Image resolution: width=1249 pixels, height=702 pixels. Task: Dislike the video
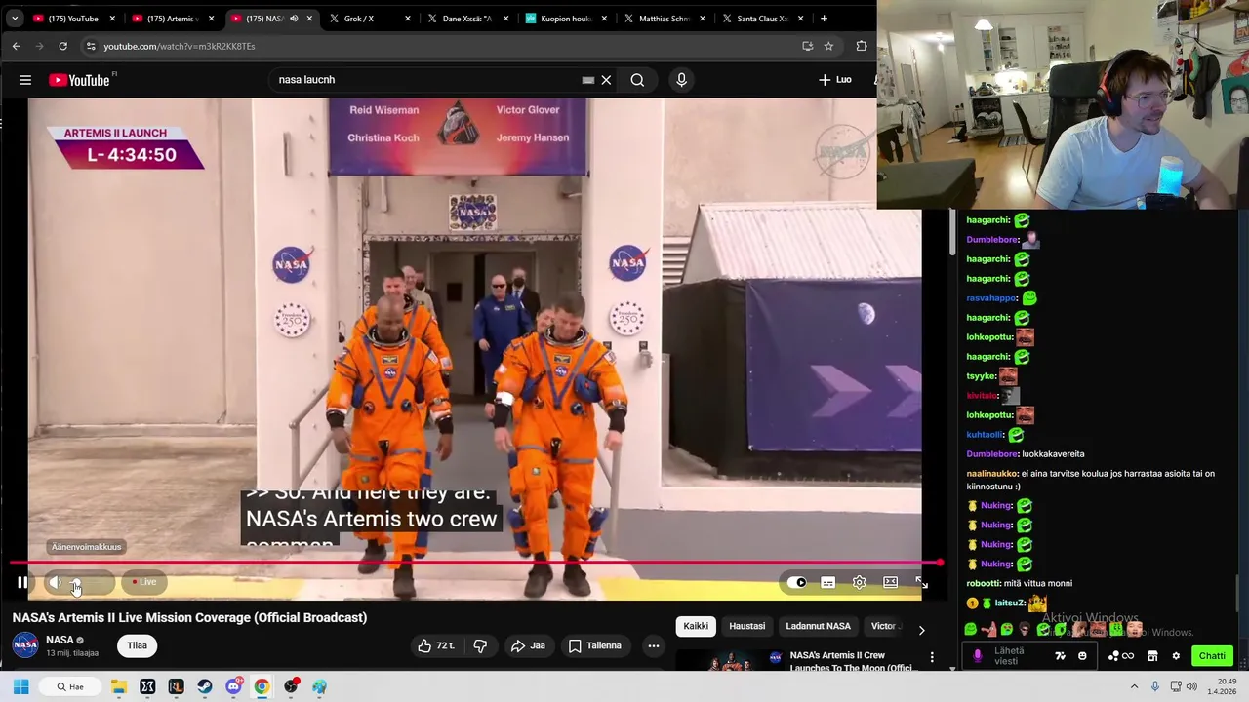tap(480, 645)
